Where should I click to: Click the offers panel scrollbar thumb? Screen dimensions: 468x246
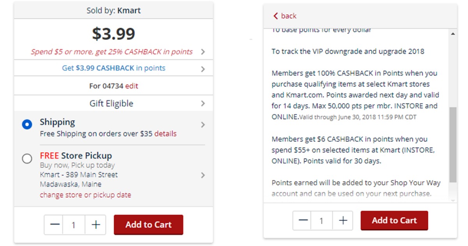pyautogui.click(x=452, y=144)
